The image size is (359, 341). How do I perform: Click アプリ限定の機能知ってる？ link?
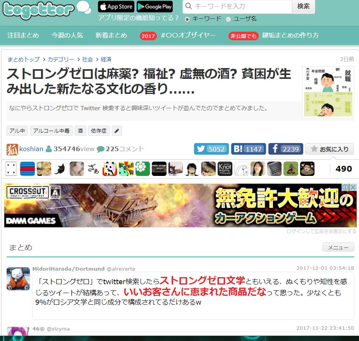tap(138, 18)
